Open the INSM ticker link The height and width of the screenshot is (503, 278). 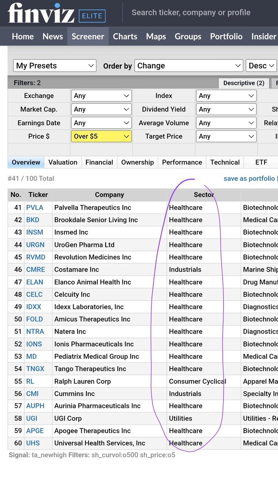click(35, 232)
